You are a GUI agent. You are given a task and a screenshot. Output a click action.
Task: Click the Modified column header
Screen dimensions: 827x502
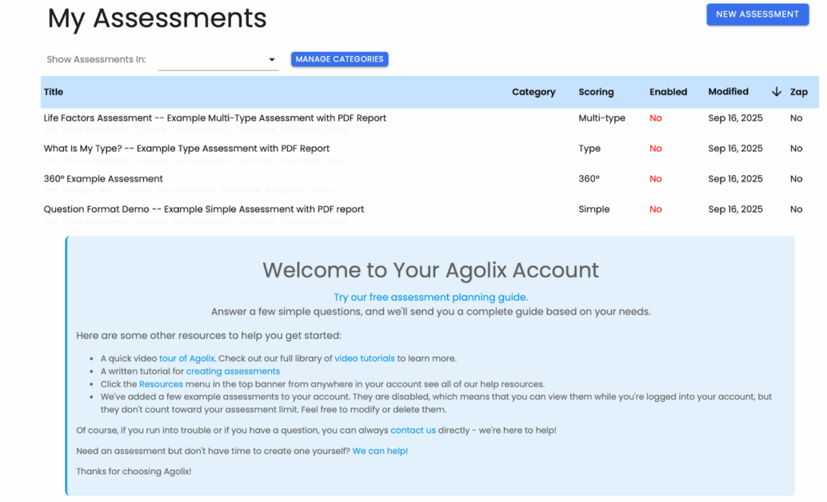pyautogui.click(x=728, y=92)
